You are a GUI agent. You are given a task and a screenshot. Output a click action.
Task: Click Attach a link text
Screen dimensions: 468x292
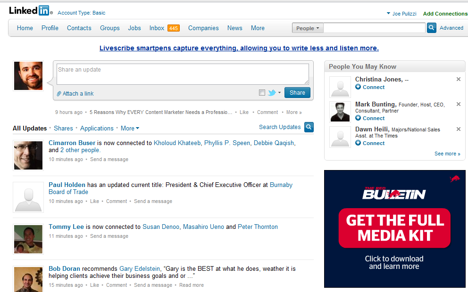pyautogui.click(x=78, y=94)
